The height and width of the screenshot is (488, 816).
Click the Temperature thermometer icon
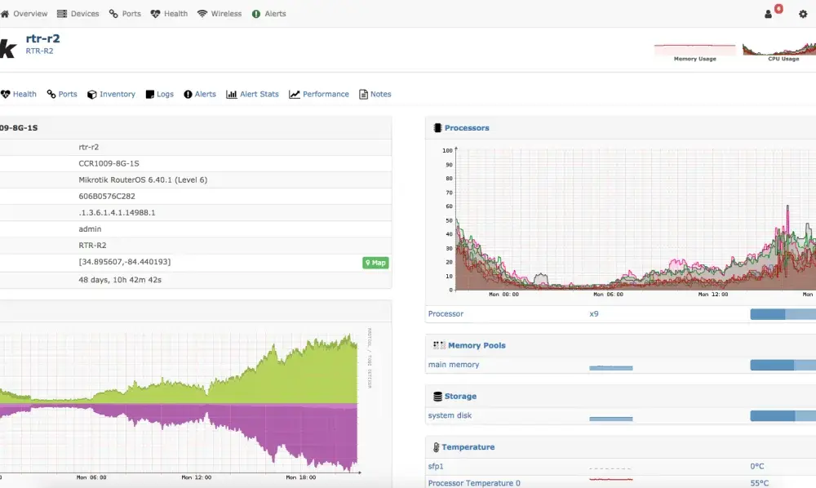coord(436,447)
